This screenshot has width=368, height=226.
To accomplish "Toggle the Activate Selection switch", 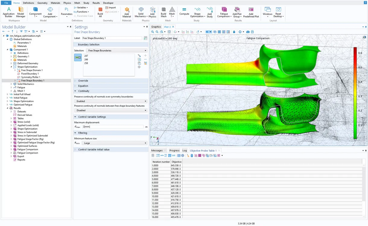I will (x=78, y=57).
